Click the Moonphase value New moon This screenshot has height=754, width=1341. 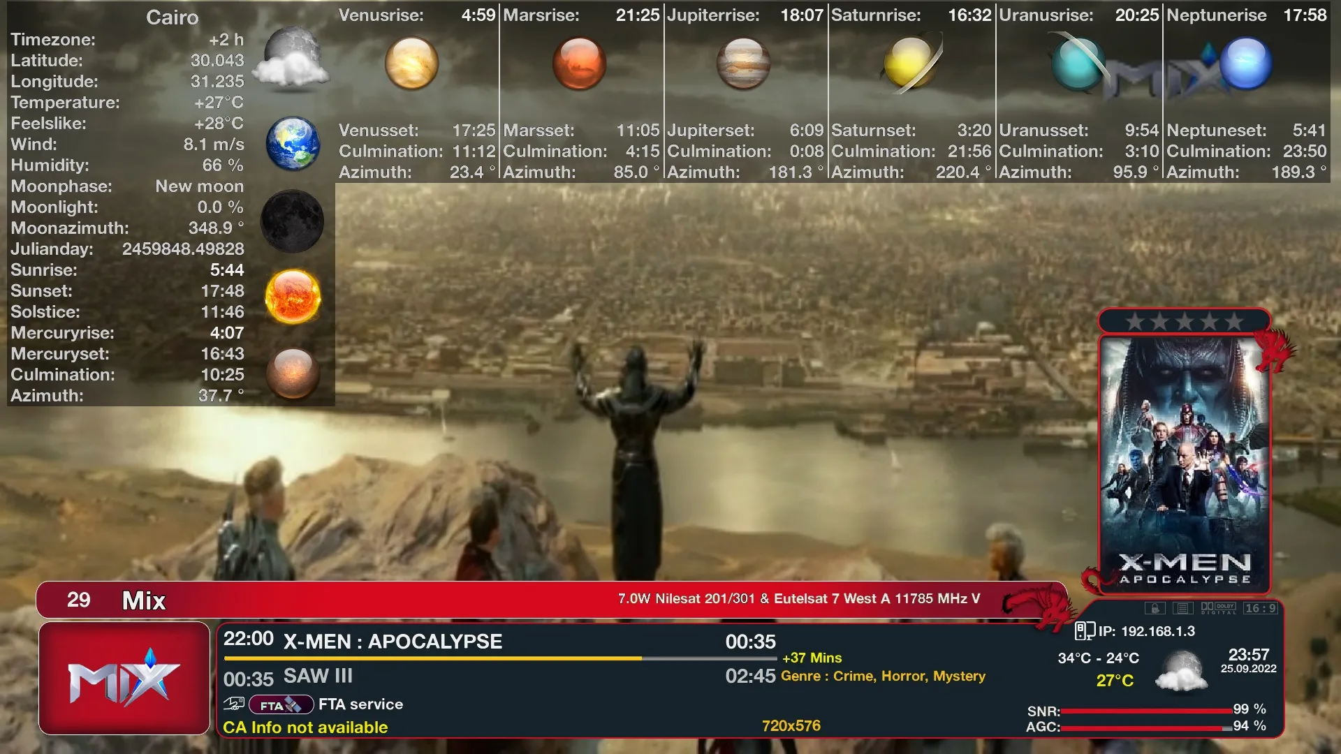(200, 186)
